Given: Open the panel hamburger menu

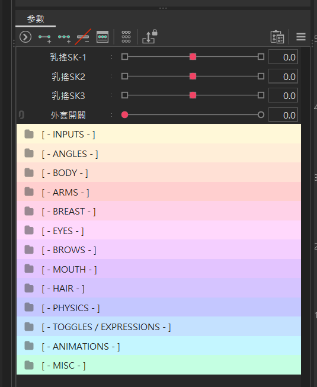Looking at the screenshot, I should point(301,37).
